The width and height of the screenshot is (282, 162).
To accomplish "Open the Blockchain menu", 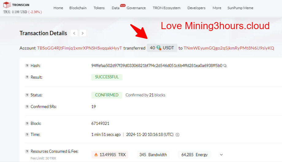I will click(78, 8).
